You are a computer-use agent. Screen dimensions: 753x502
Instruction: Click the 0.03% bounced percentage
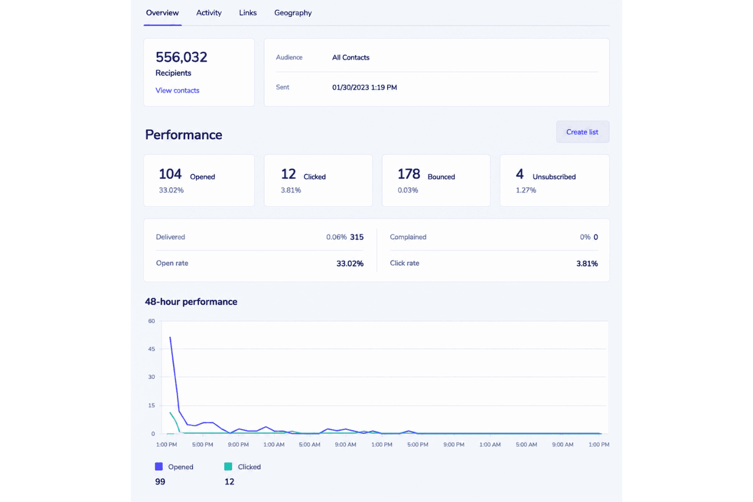point(408,190)
